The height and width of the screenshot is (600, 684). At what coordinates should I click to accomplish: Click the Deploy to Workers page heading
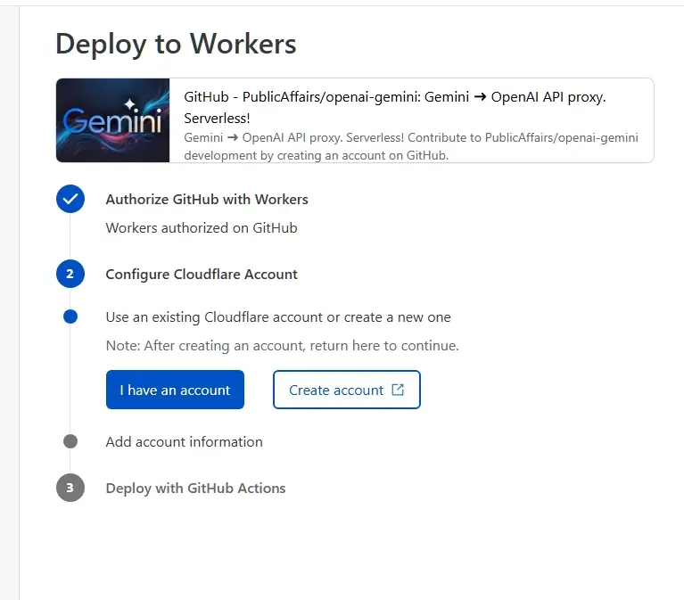click(176, 45)
